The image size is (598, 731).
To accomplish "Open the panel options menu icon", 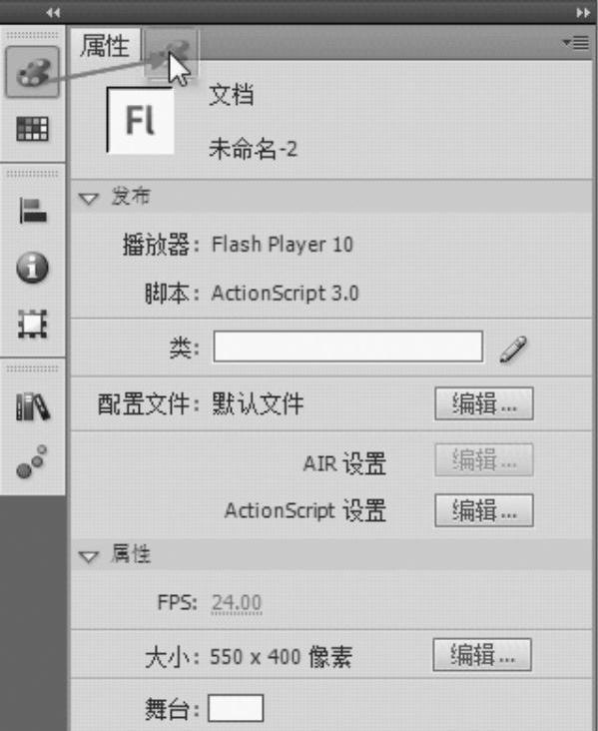I will click(576, 43).
